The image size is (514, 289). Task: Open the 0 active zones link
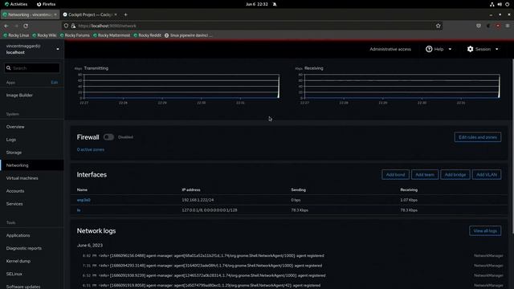(91, 150)
